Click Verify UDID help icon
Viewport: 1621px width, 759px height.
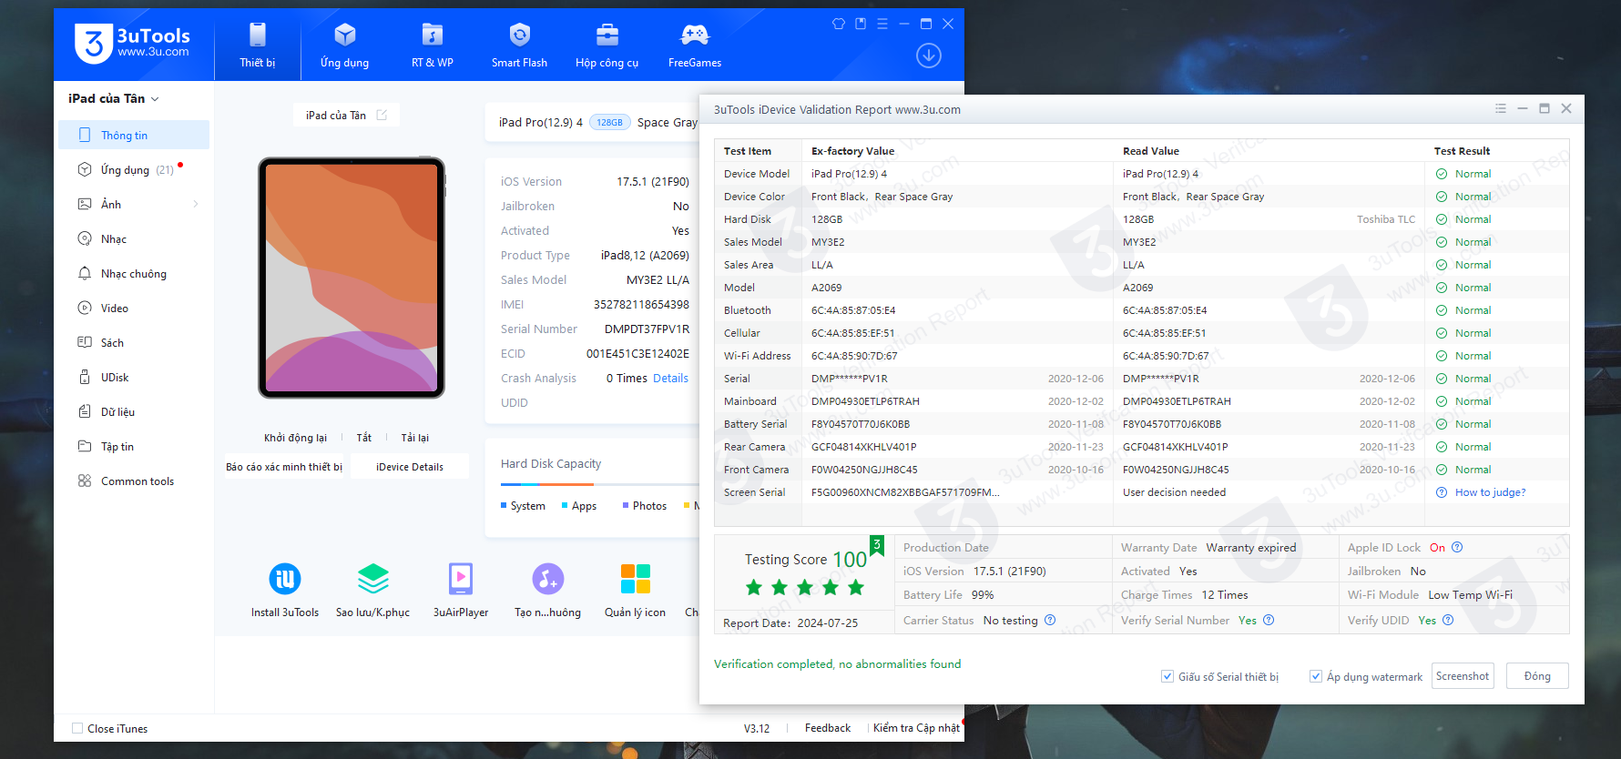click(x=1448, y=620)
